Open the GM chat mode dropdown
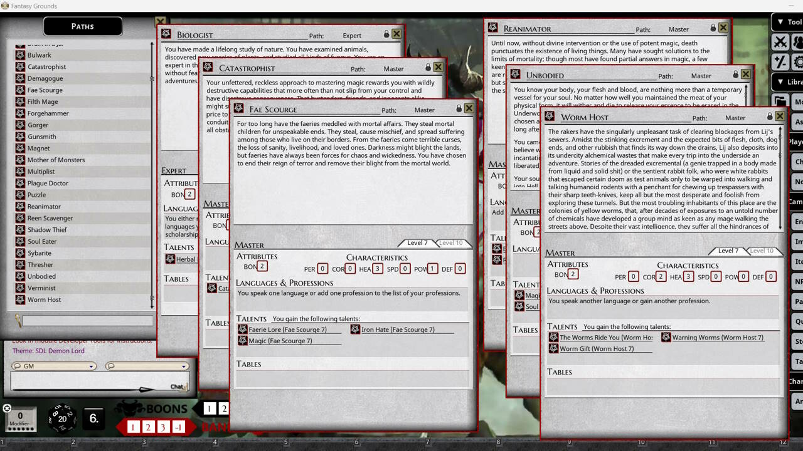 point(53,366)
